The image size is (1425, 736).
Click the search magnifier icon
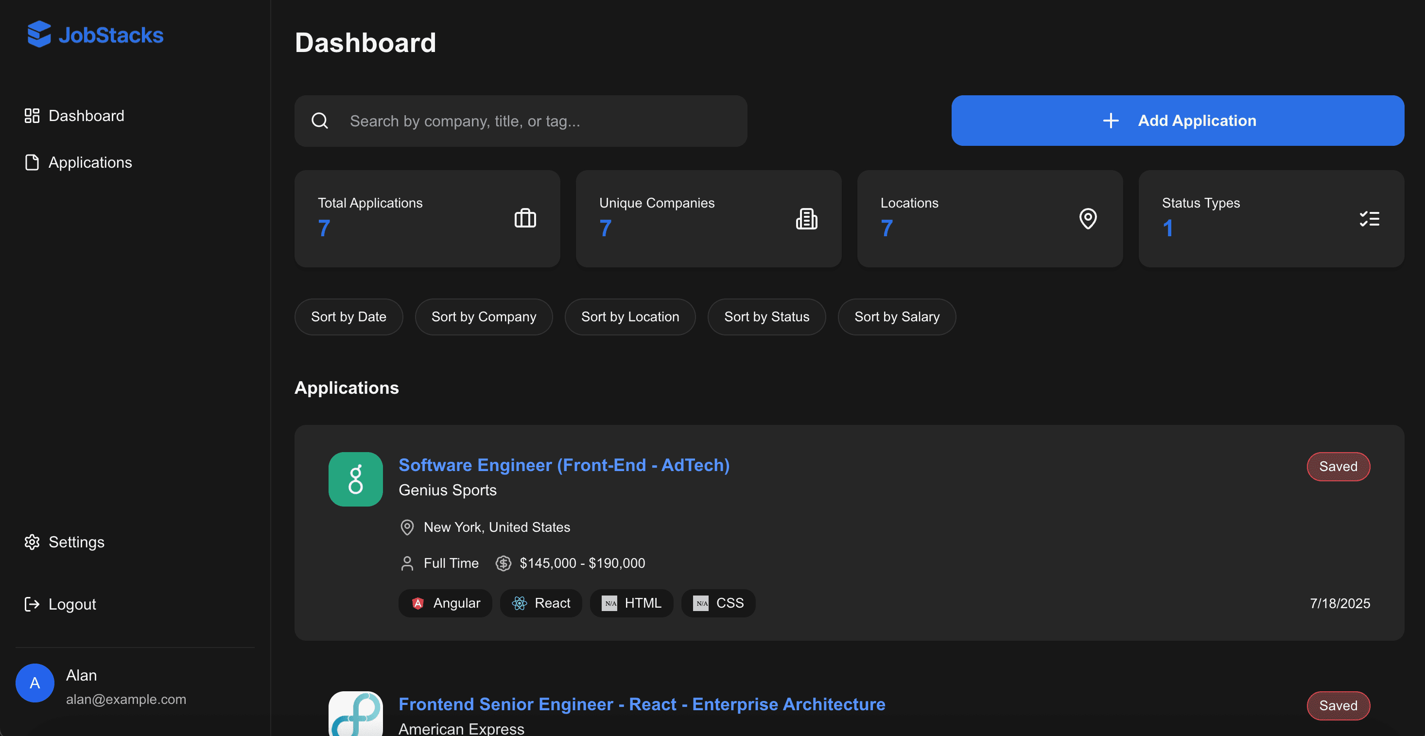(320, 120)
